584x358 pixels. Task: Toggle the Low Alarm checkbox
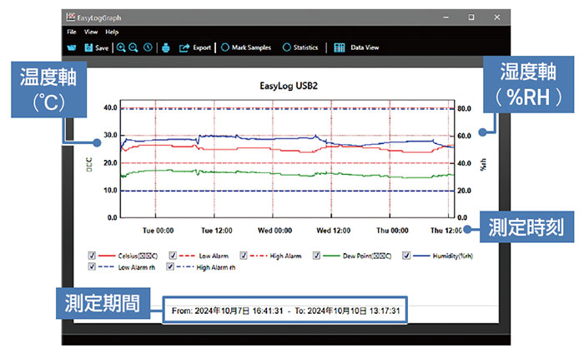pyautogui.click(x=173, y=256)
